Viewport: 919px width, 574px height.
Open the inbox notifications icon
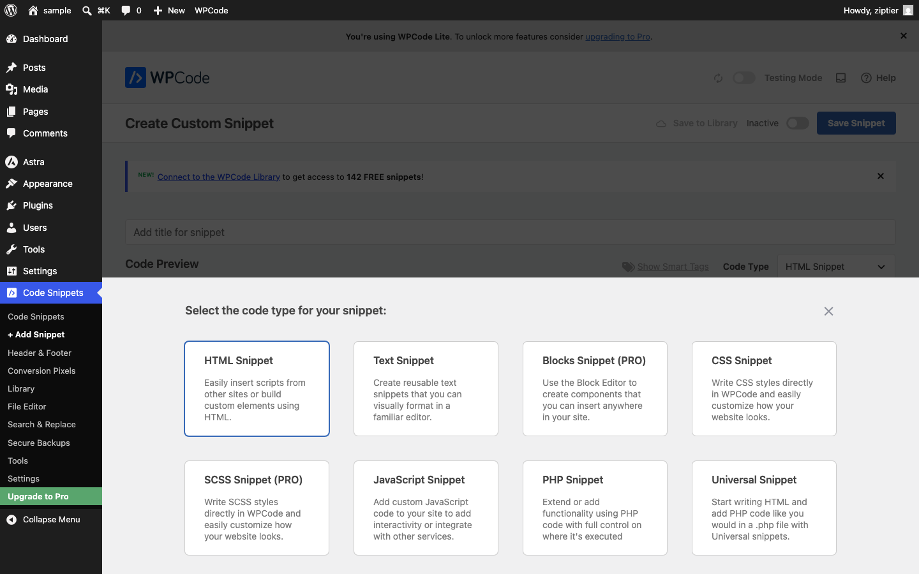pos(841,78)
